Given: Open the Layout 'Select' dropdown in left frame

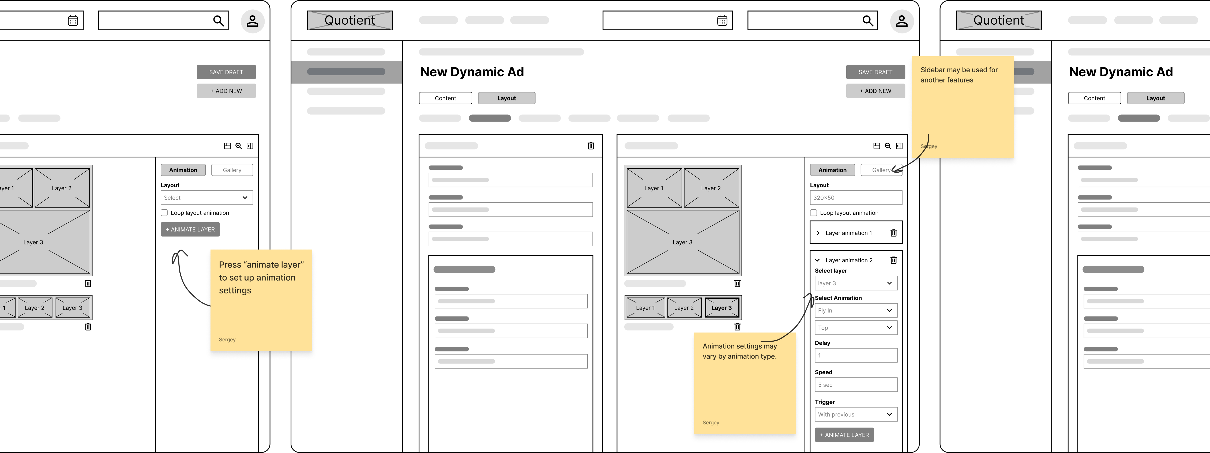Looking at the screenshot, I should pyautogui.click(x=207, y=198).
